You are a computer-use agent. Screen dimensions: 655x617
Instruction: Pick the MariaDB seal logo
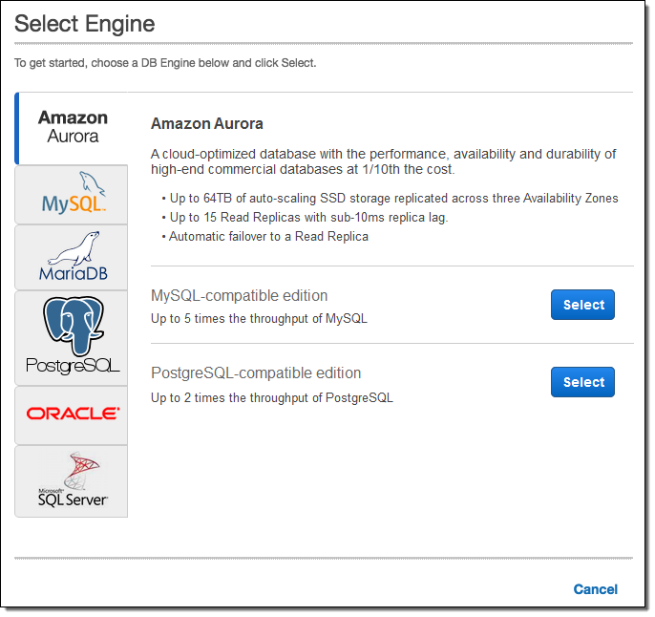pos(73,257)
